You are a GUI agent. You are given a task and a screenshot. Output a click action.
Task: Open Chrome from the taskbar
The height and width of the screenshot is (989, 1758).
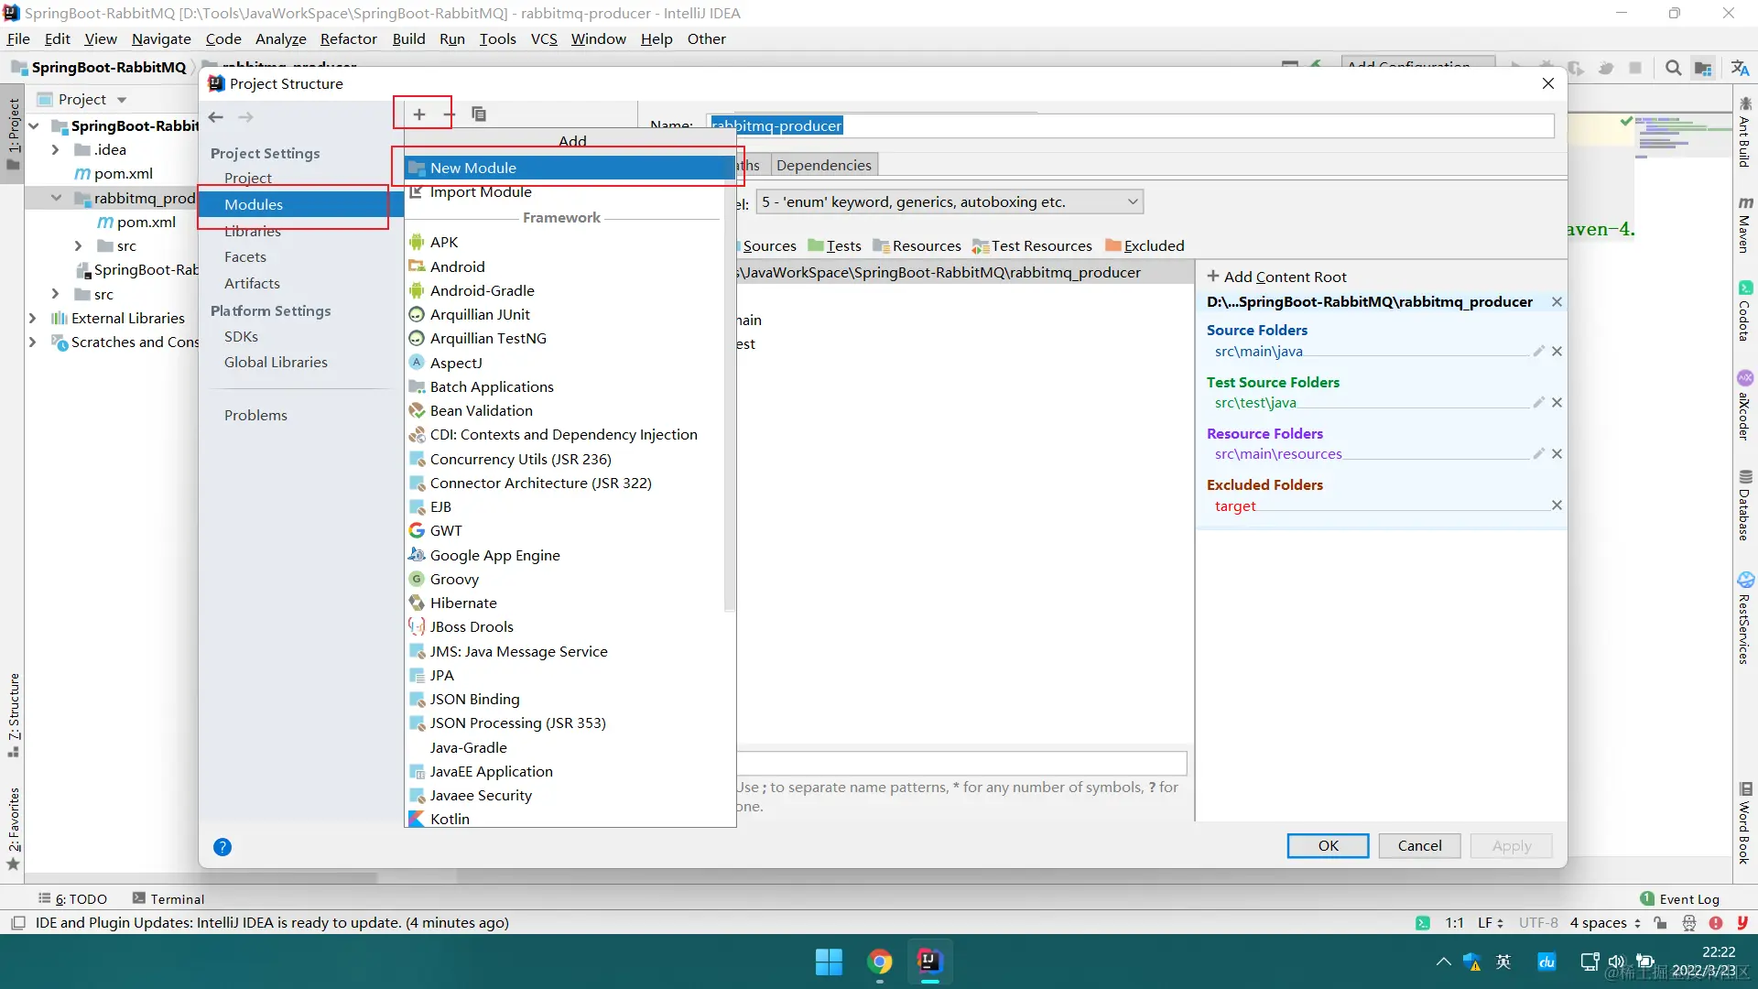[880, 962]
